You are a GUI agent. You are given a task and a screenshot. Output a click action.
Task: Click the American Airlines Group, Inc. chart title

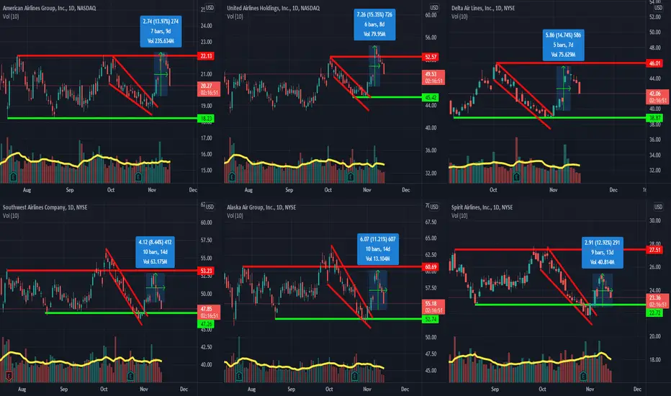coord(49,8)
